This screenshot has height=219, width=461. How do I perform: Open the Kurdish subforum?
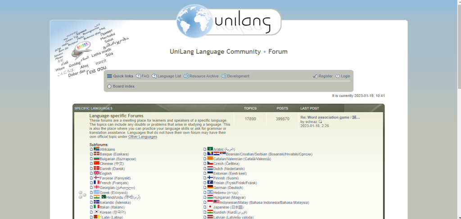click(230, 212)
